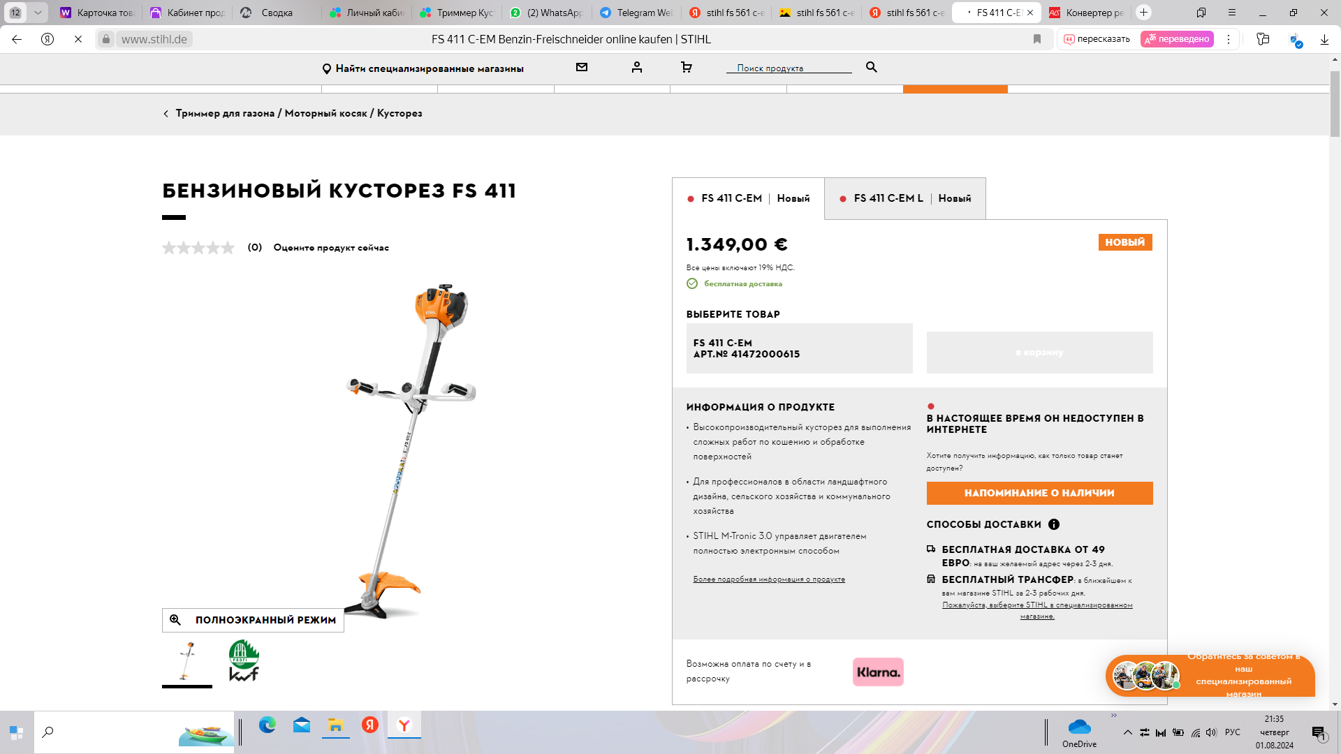Select the FS 411 C-EM variant tab
The height and width of the screenshot is (754, 1341).
[748, 198]
